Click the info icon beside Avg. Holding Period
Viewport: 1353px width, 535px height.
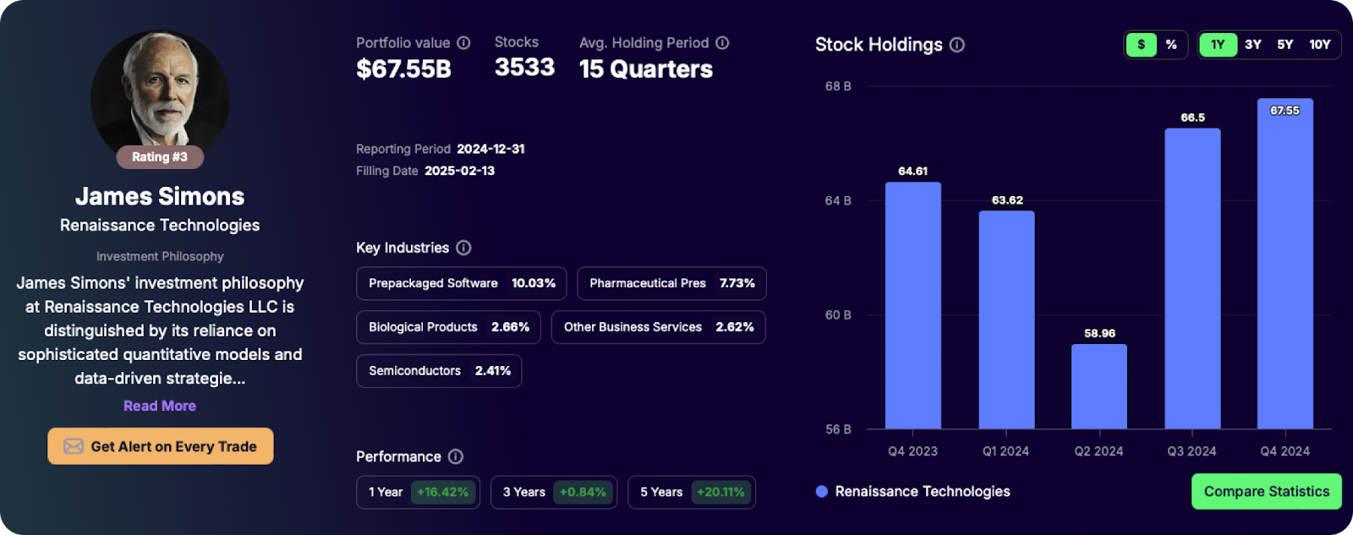(722, 42)
